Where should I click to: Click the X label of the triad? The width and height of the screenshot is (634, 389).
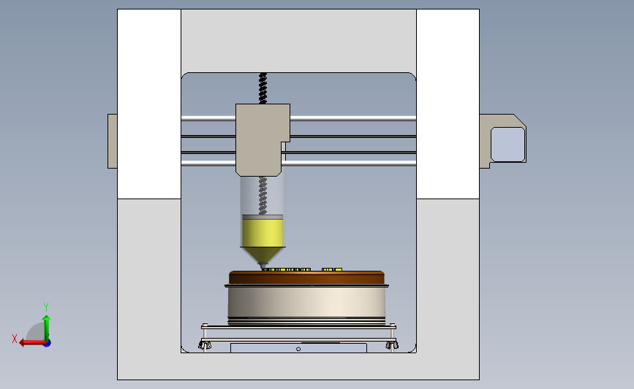15,339
